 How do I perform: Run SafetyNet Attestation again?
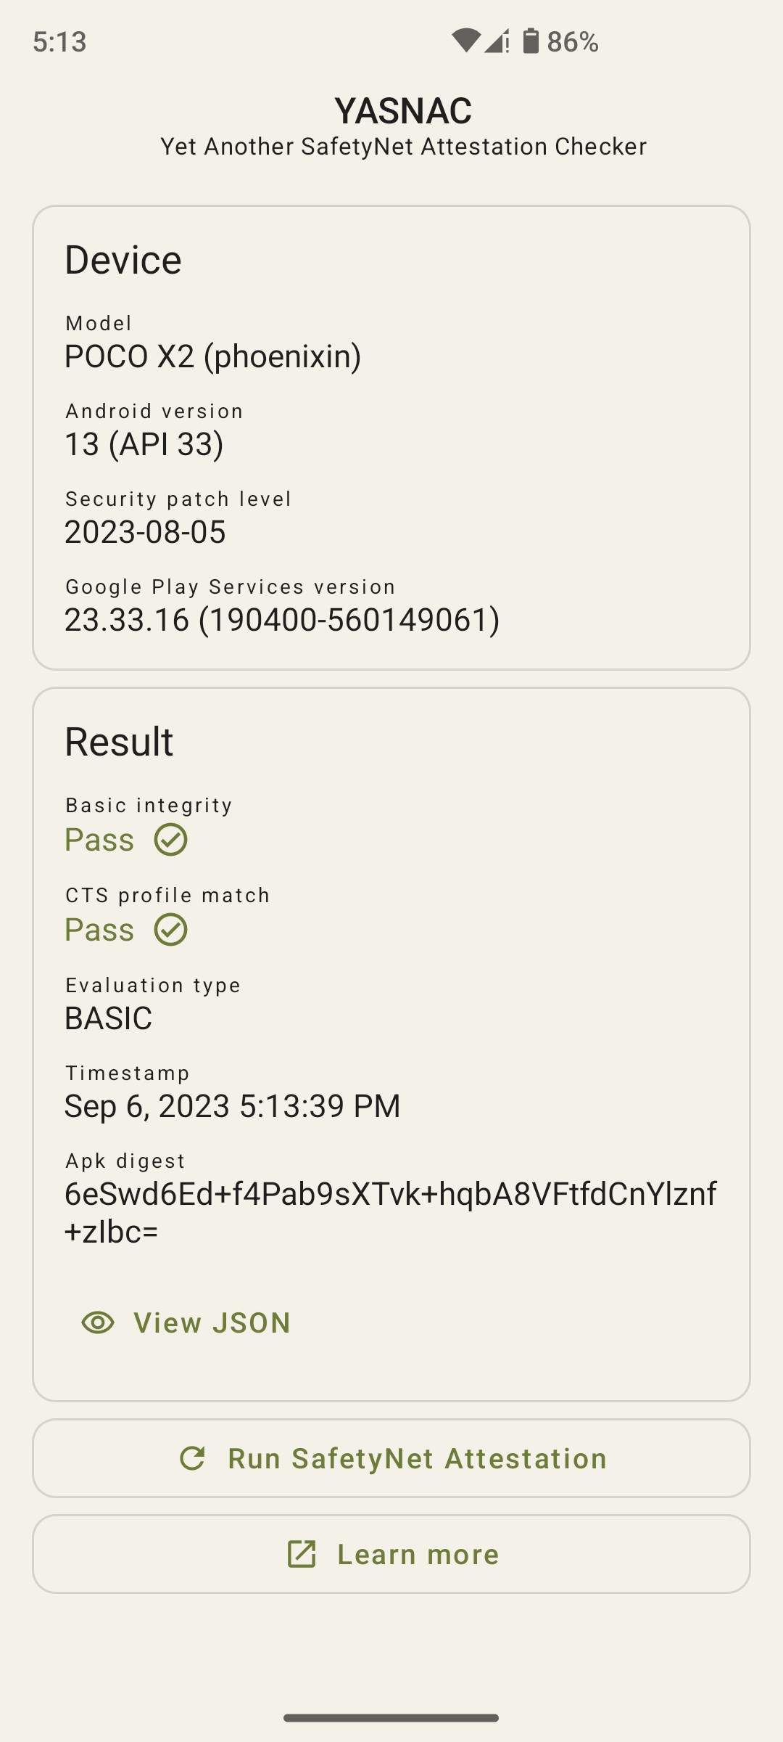click(391, 1458)
